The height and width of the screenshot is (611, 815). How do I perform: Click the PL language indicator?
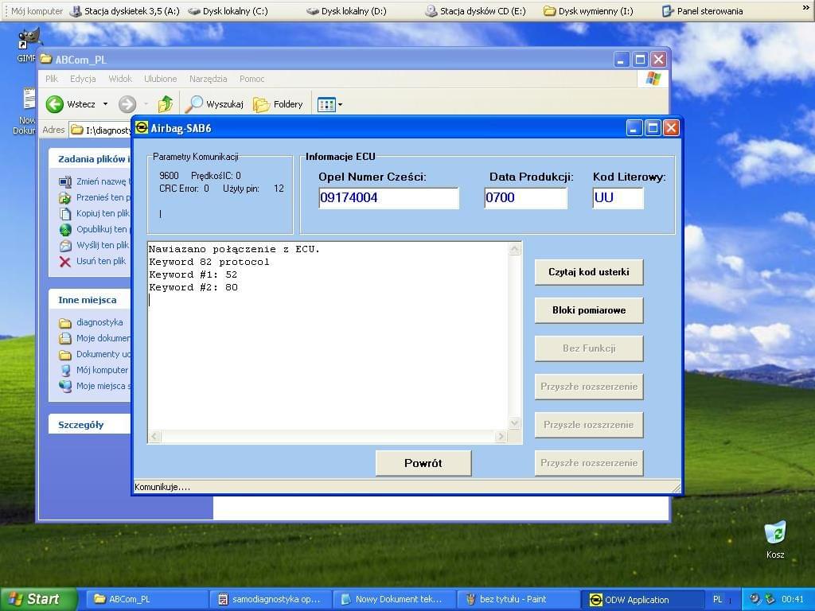[x=717, y=600]
